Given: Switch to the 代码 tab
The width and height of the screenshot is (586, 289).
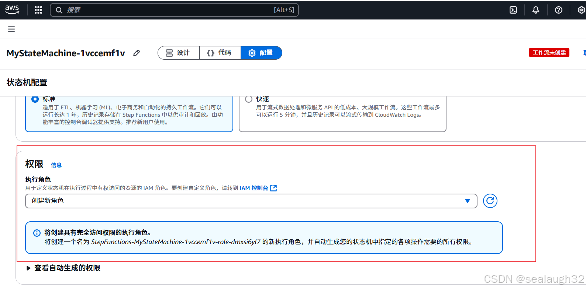Looking at the screenshot, I should pos(220,53).
